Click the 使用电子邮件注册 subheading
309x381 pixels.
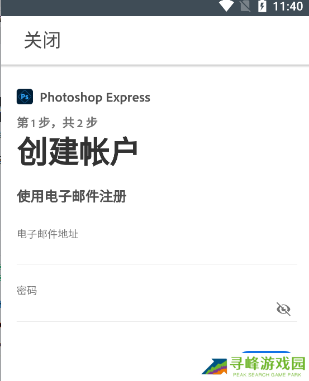click(x=72, y=196)
